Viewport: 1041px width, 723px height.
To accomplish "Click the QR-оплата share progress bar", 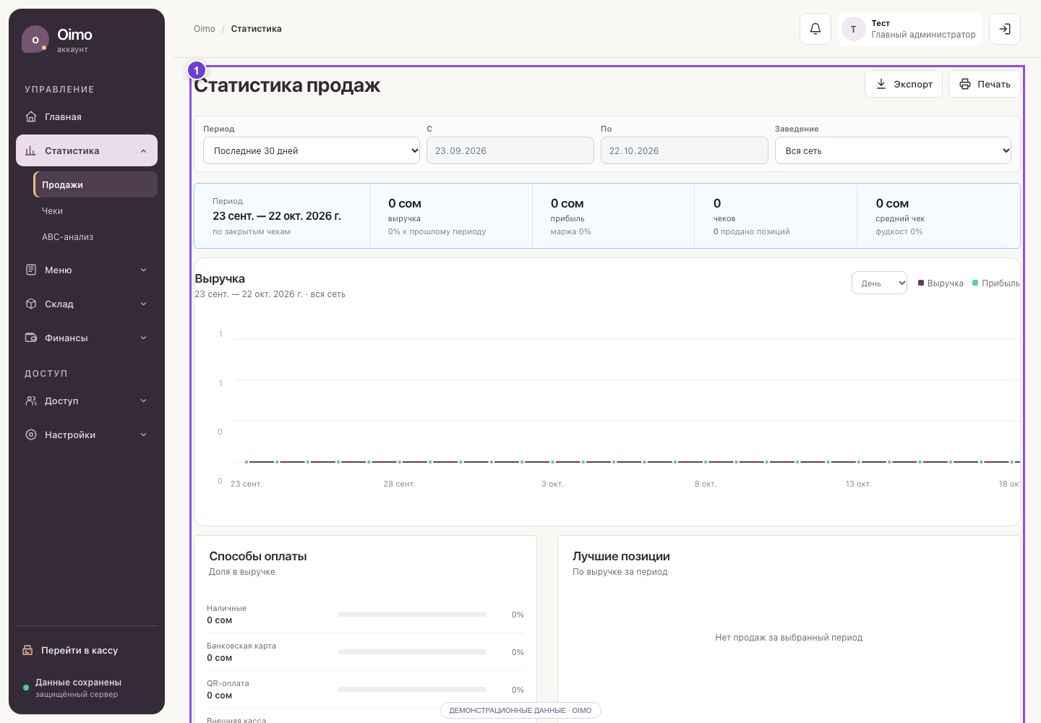I will (412, 690).
